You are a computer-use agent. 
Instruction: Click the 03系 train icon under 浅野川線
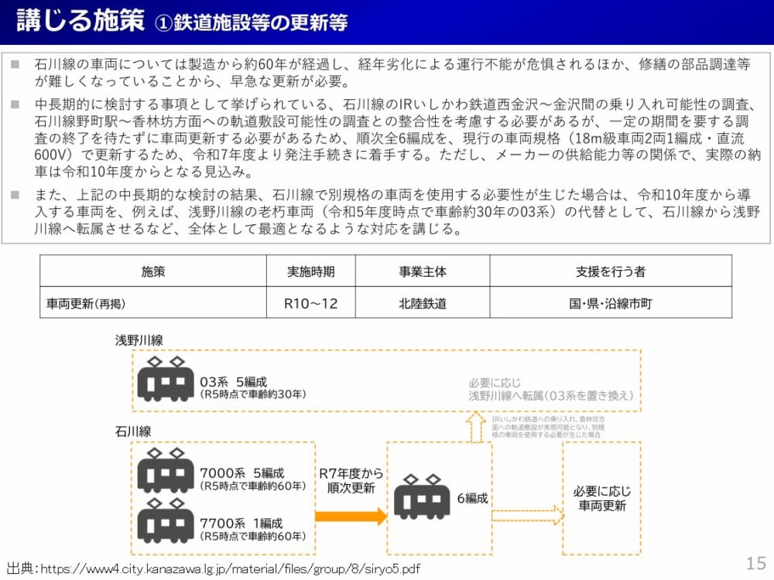coord(165,380)
